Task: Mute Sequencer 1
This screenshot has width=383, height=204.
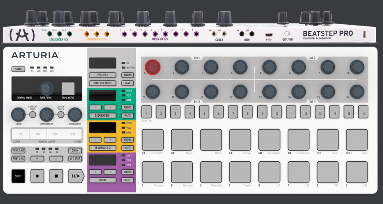Action: click(x=128, y=116)
